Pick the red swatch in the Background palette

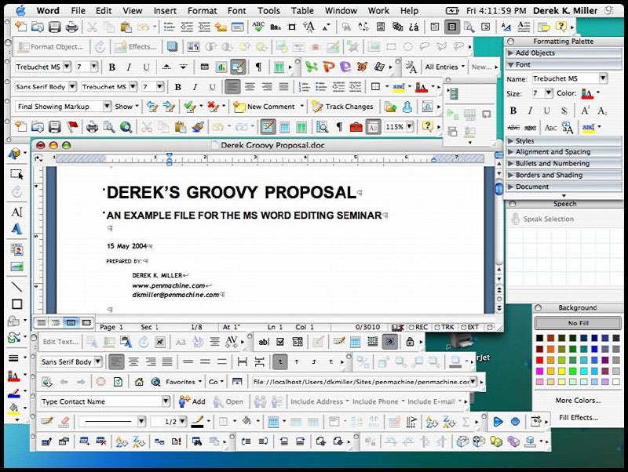(x=539, y=360)
